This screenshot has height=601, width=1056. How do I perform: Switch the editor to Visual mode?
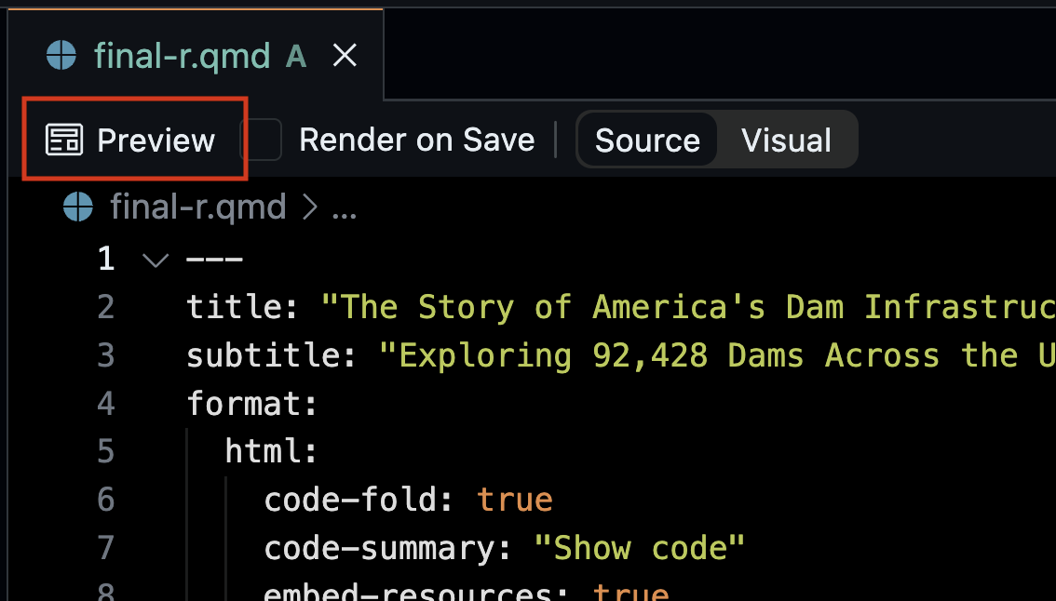786,140
